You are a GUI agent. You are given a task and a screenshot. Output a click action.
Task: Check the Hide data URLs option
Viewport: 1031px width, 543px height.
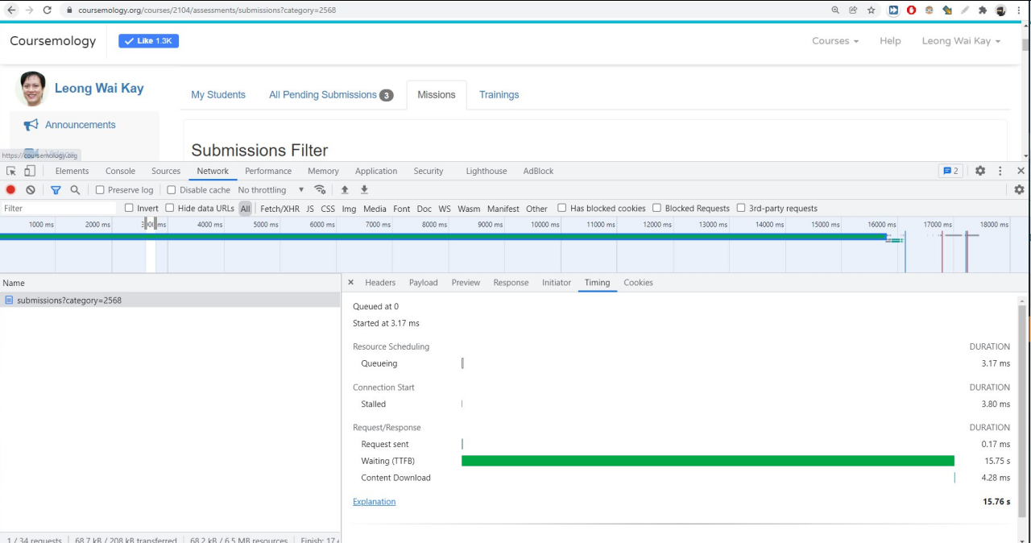coord(169,208)
